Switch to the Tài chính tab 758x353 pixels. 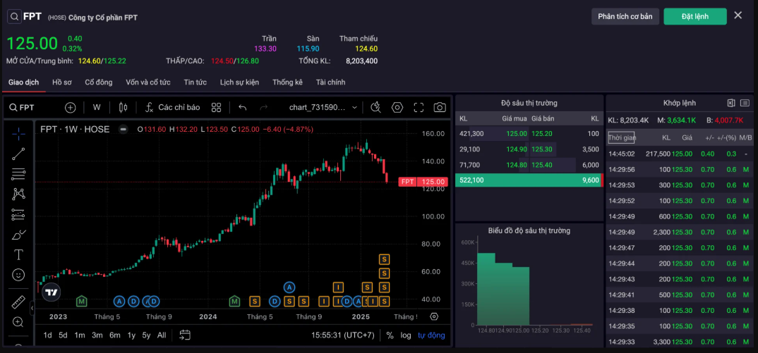coord(330,82)
